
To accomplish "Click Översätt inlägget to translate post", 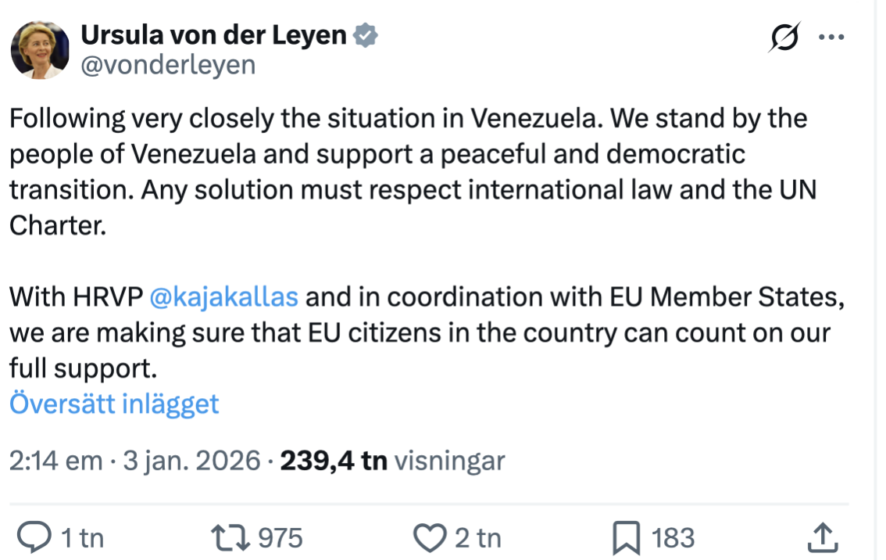I will coord(114,404).
